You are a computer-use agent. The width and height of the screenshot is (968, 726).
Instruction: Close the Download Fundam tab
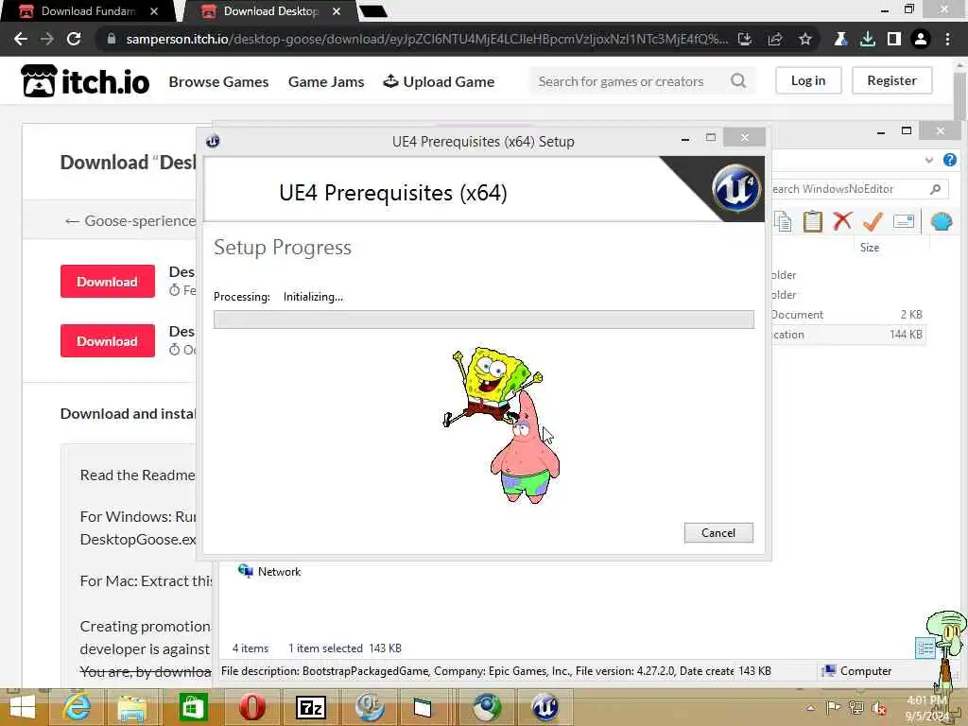pos(154,11)
